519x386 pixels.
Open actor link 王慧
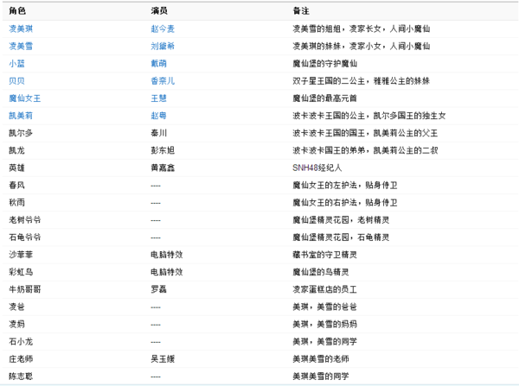coord(158,98)
